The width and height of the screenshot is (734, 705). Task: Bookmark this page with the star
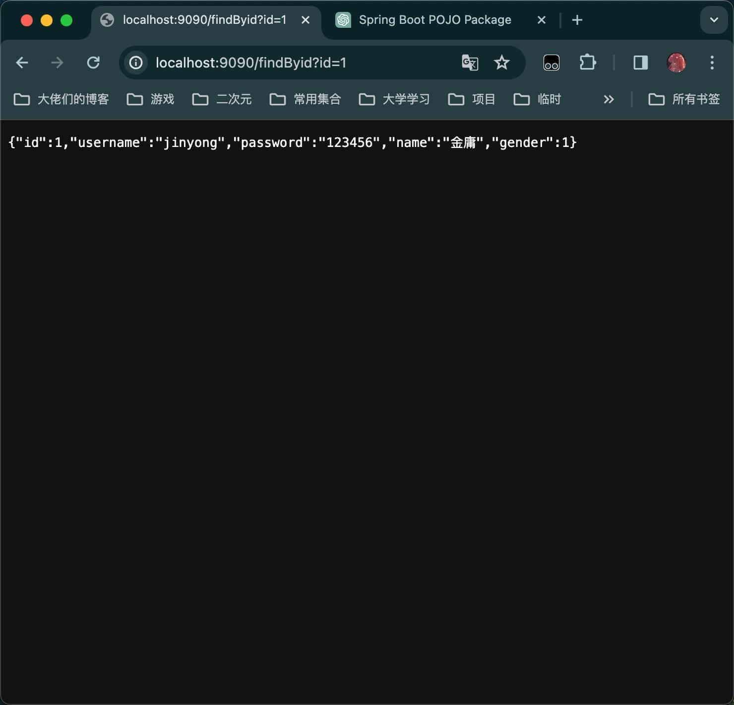tap(502, 63)
